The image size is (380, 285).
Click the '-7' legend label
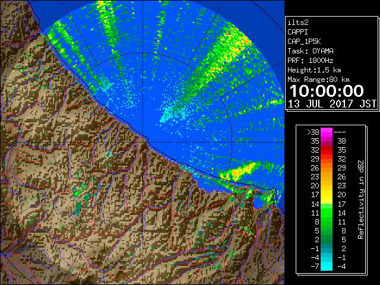point(315,267)
